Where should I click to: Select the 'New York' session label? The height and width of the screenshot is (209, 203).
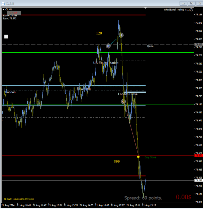tap(84, 89)
